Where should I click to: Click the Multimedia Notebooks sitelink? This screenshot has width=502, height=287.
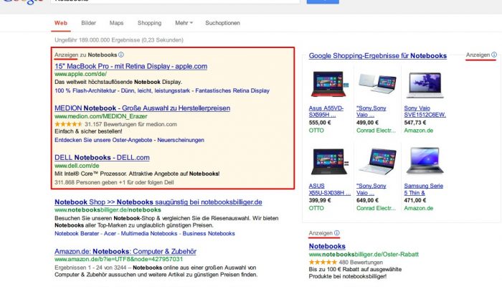pyautogui.click(x=149, y=233)
